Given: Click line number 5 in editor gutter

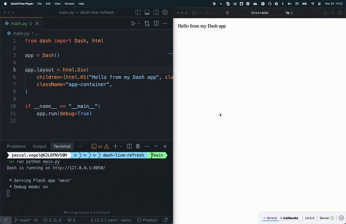Looking at the screenshot, I should (14, 70).
